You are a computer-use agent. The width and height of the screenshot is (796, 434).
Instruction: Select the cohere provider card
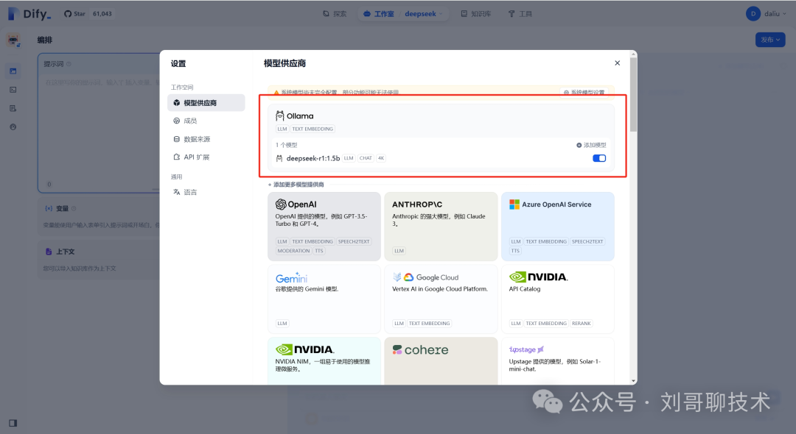click(x=441, y=360)
